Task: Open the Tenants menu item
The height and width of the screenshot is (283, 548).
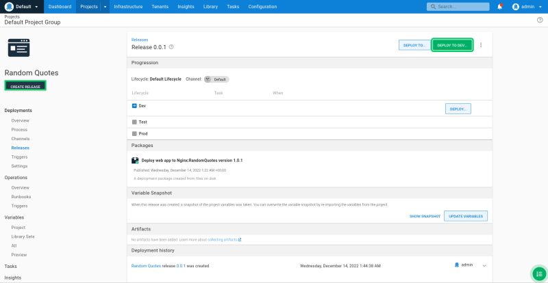Action: [x=160, y=7]
